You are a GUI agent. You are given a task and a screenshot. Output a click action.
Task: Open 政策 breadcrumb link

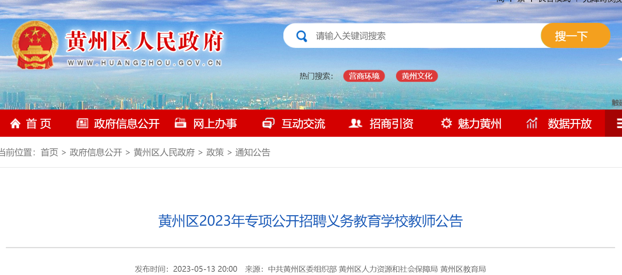point(215,152)
